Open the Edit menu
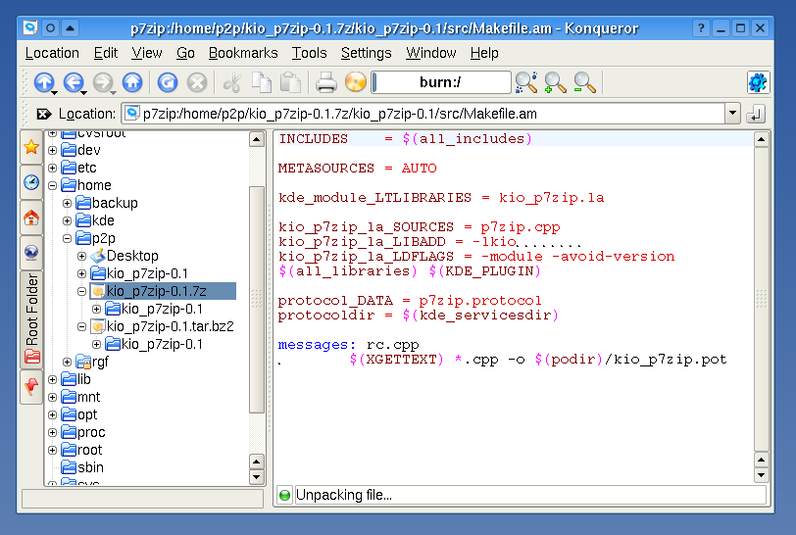The height and width of the screenshot is (535, 796). [x=106, y=53]
